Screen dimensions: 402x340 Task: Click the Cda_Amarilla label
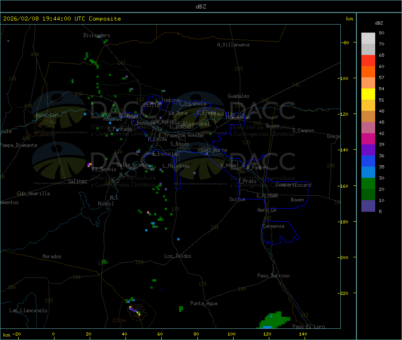tap(33, 193)
